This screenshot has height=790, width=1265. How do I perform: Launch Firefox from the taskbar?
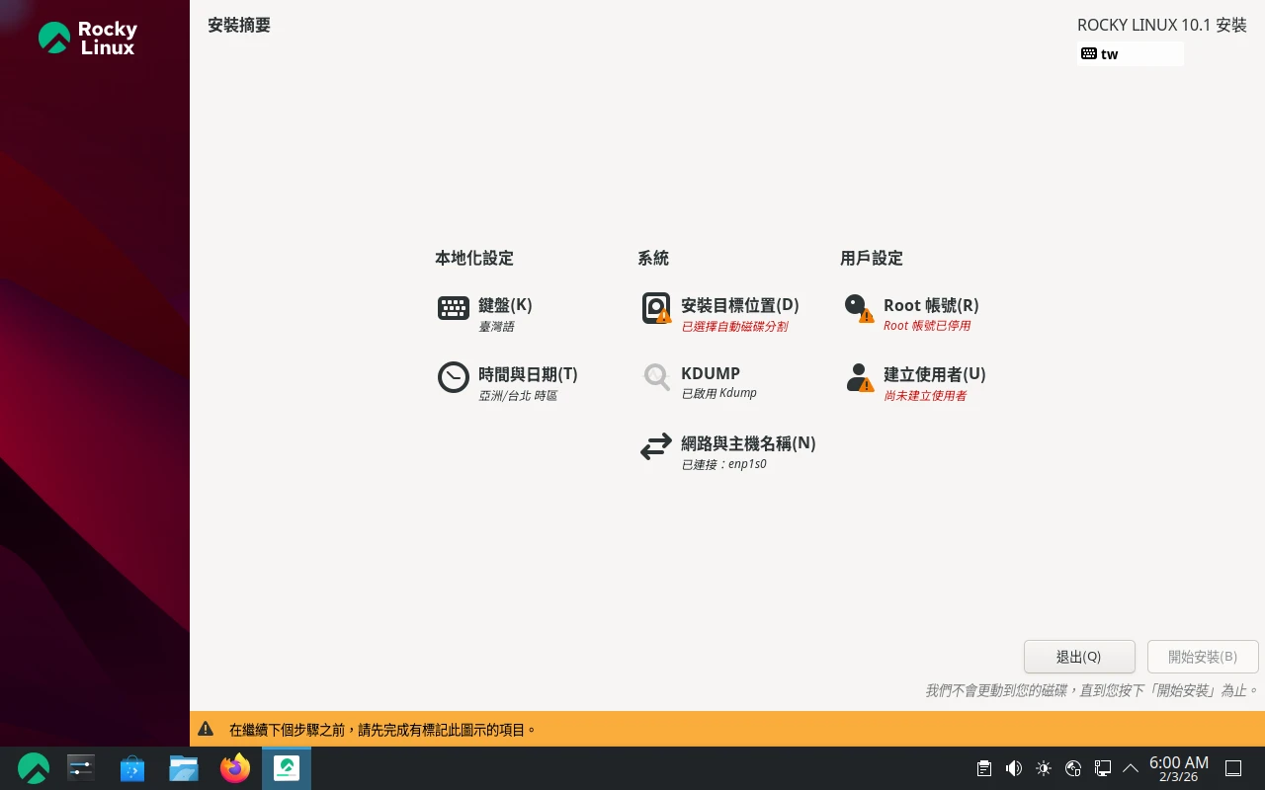pos(235,768)
